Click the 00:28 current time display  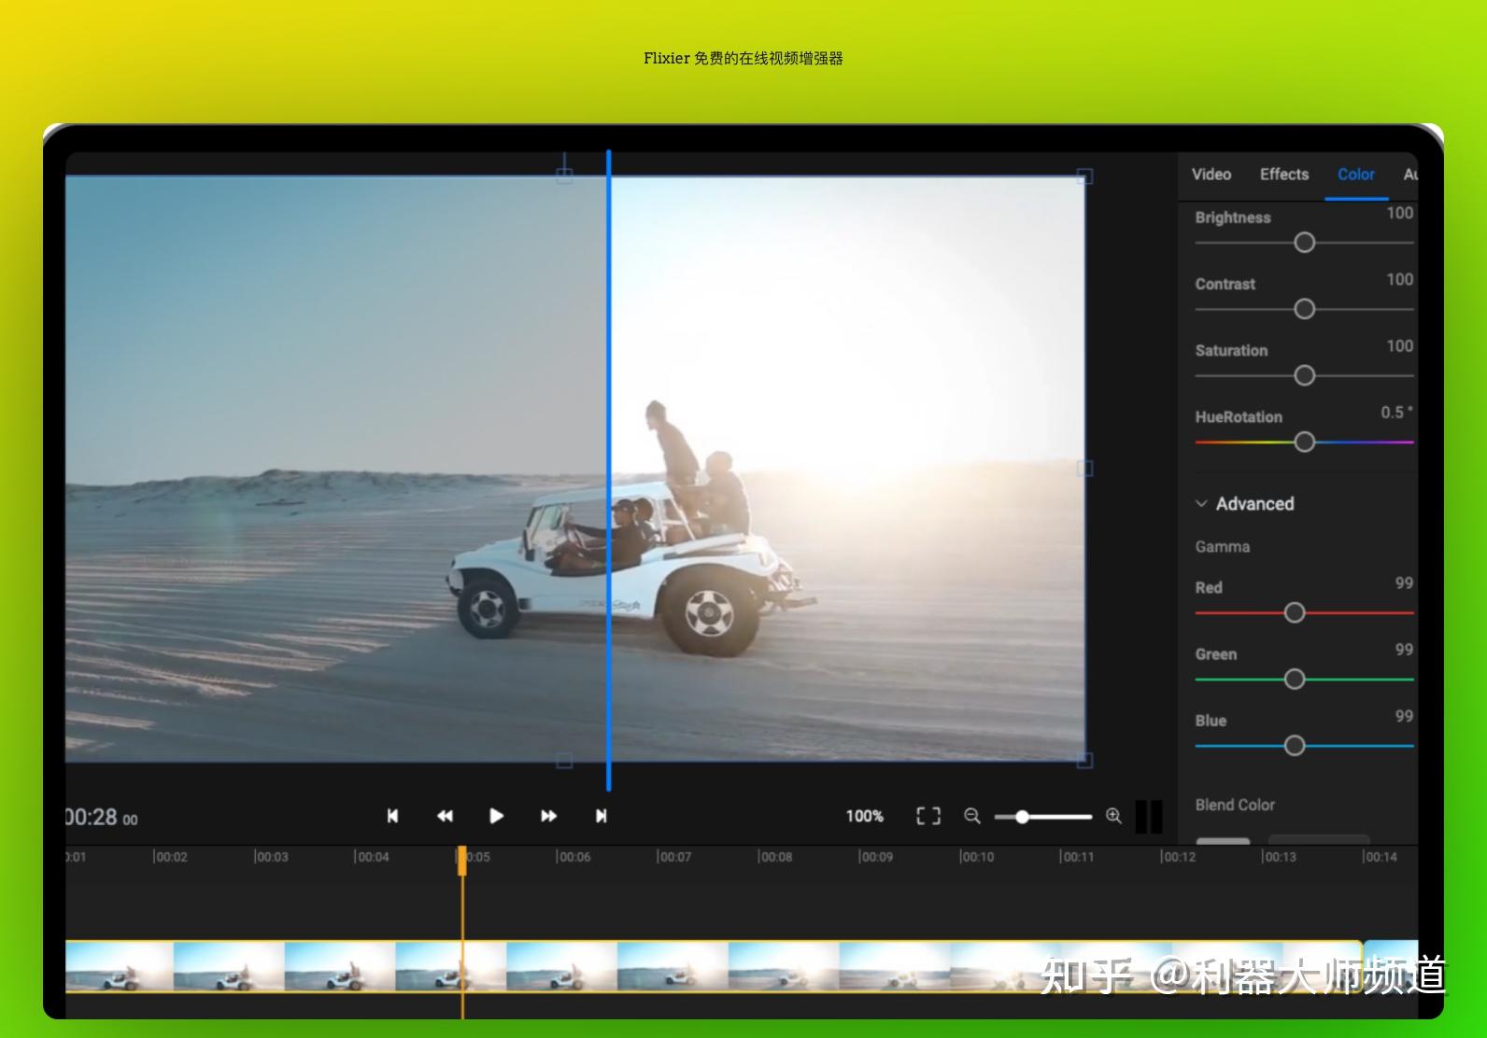[101, 818]
